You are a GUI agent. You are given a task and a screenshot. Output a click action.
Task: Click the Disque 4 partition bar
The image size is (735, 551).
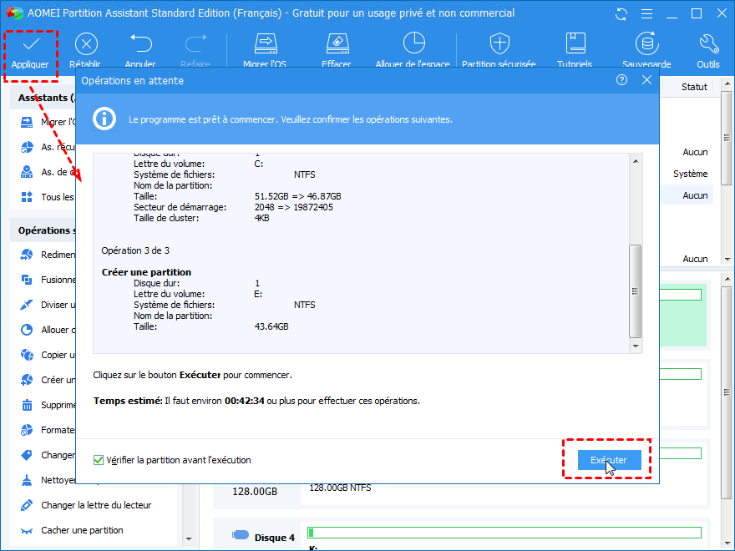pyautogui.click(x=504, y=533)
